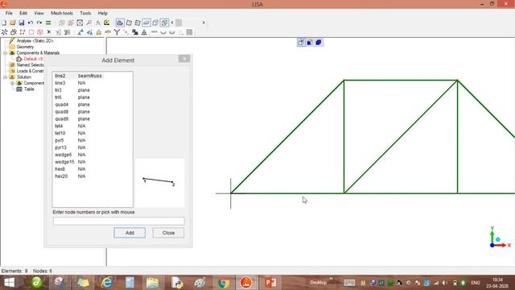This screenshot has height=290, width=515.
Task: Collapse the Components & Materials tree branch
Action: tap(6, 53)
